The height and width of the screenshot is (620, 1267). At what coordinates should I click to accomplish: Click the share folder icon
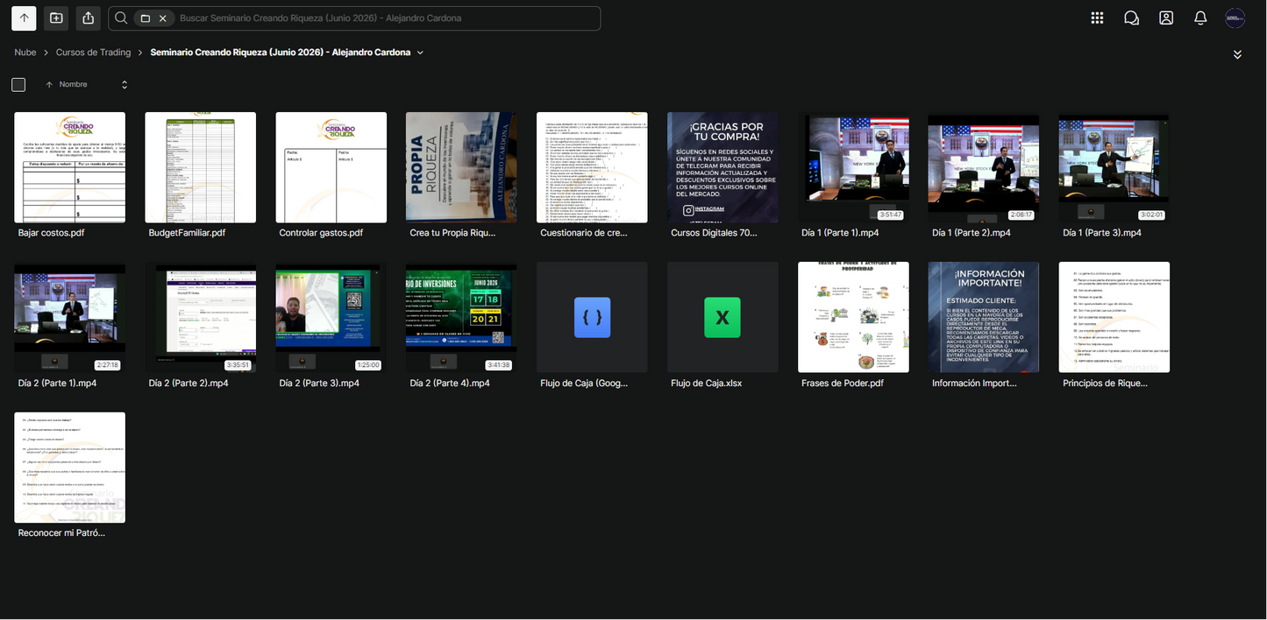pos(88,18)
